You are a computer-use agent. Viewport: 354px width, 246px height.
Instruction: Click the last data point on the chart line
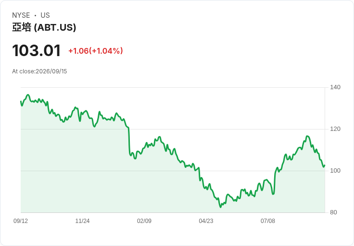pyautogui.click(x=325, y=165)
